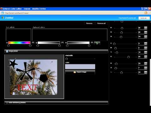Image resolution: width=151 pixels, height=113 pixels.
Task: Click the right handle of the hue range slider
Action: [30, 46]
